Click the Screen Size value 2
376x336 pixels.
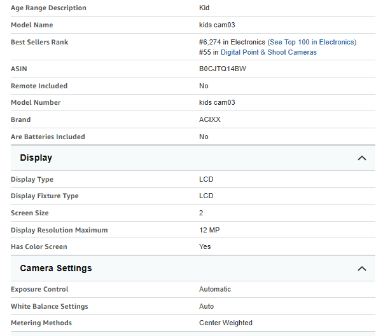point(201,213)
